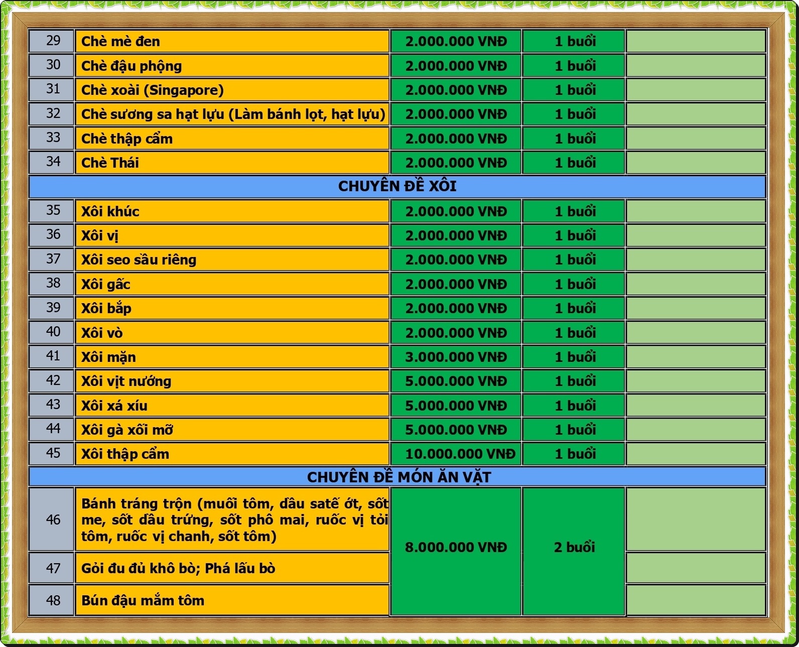This screenshot has width=799, height=647.
Task: Click the 'Chè sương sa hạt lựu' name cell
Action: point(231,114)
